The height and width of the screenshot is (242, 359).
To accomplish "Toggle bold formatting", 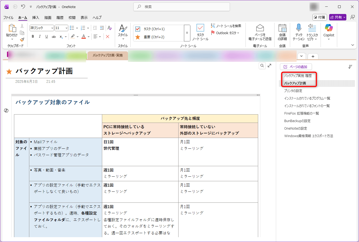I will (x=33, y=37).
